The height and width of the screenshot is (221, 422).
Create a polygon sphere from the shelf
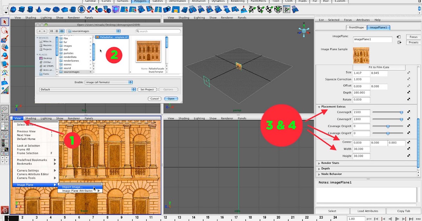click(x=13, y=9)
